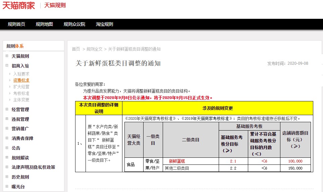Click the 基础服务考核 column header

250,126
